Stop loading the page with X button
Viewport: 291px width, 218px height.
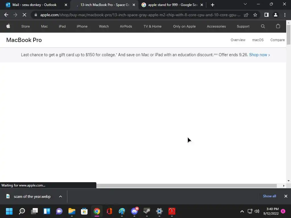(24, 15)
